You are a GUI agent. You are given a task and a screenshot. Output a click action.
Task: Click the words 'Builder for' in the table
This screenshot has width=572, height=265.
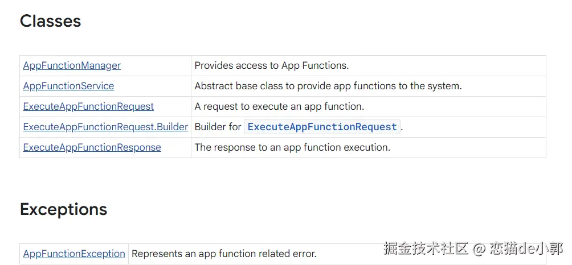pos(218,127)
